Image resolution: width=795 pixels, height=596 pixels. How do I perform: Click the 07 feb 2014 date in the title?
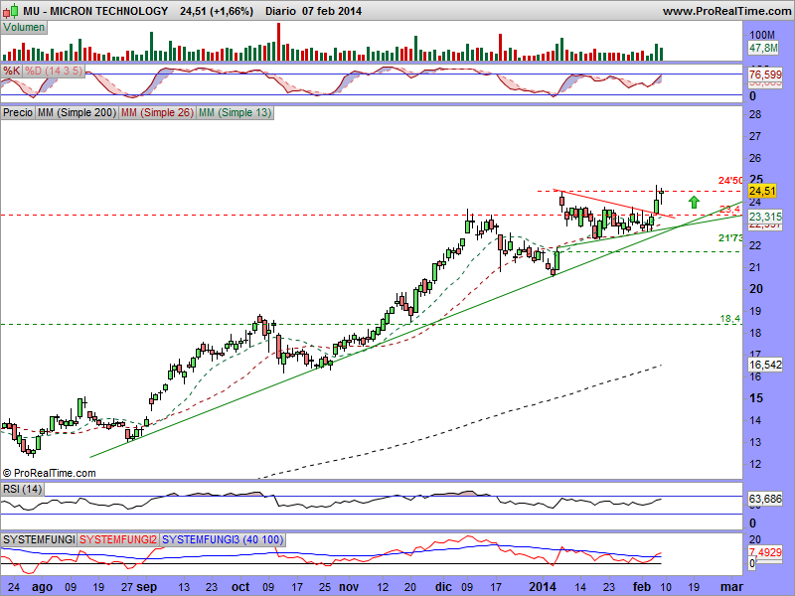tap(332, 11)
